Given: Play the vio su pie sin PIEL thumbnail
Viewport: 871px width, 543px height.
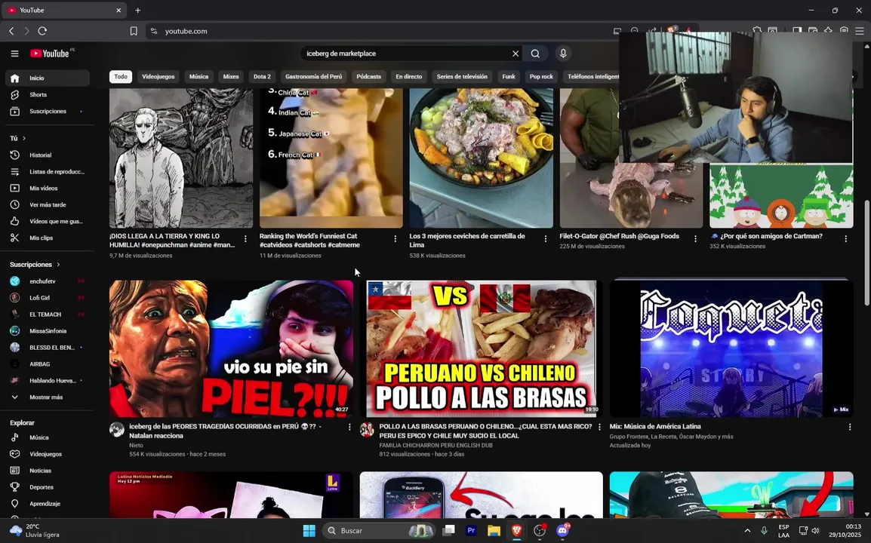Looking at the screenshot, I should 231,348.
